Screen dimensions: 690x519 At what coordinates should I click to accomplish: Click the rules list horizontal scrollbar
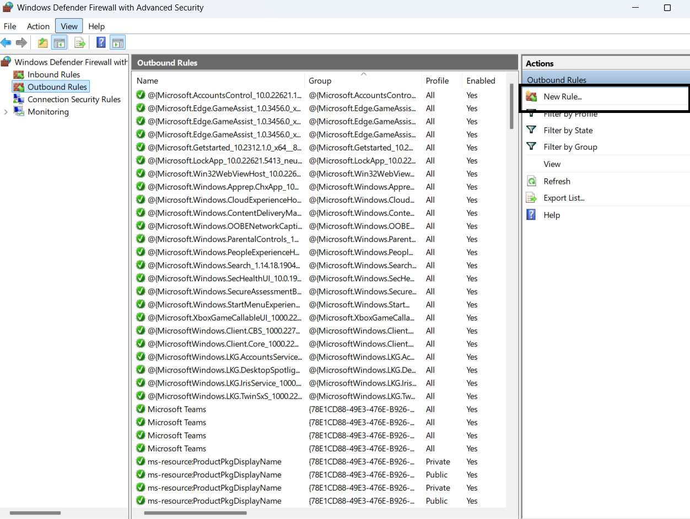point(195,513)
